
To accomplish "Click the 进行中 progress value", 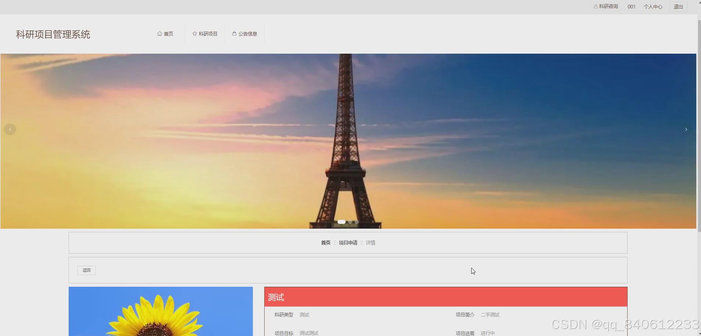I will (x=488, y=333).
